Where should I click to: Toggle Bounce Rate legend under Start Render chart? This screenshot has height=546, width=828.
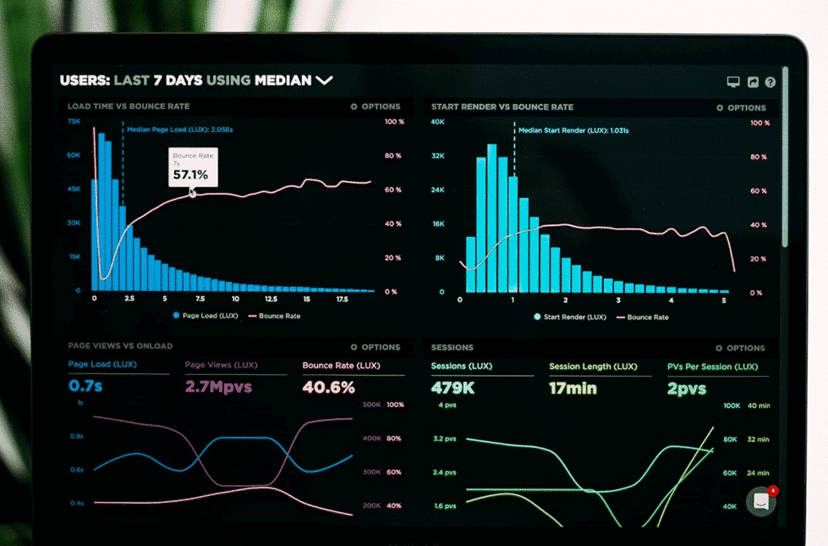pos(643,317)
